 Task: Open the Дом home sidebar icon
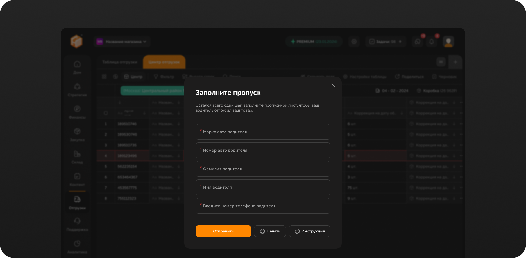77,64
